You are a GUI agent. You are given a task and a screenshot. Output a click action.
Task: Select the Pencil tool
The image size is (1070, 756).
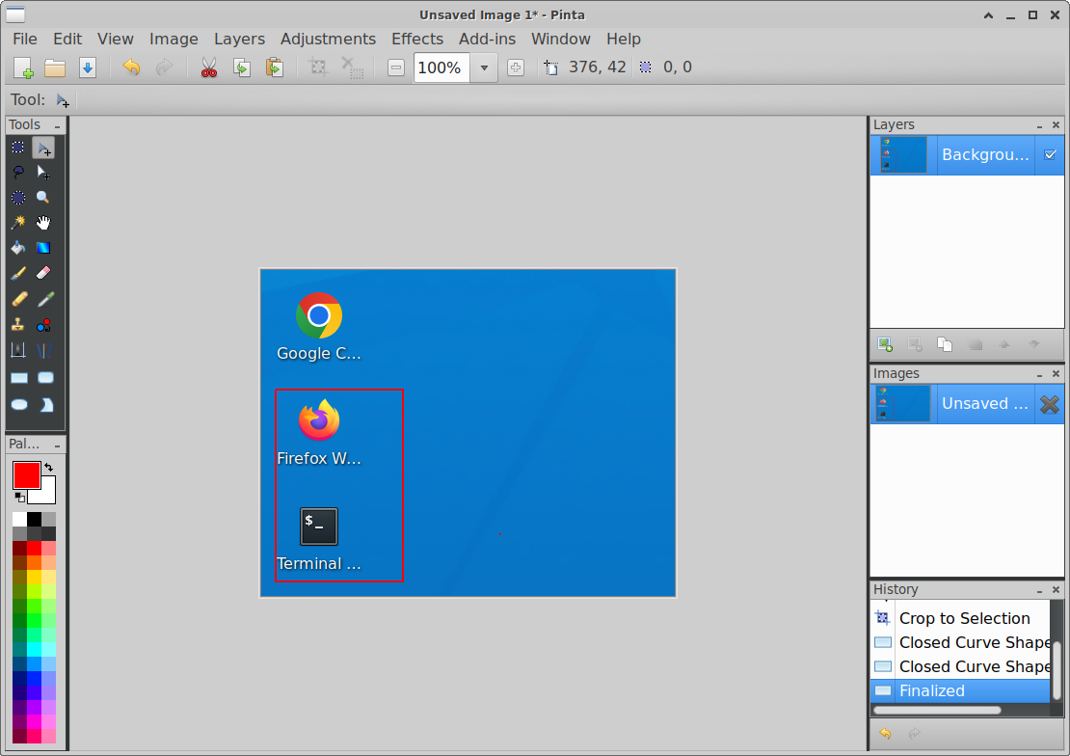18,299
